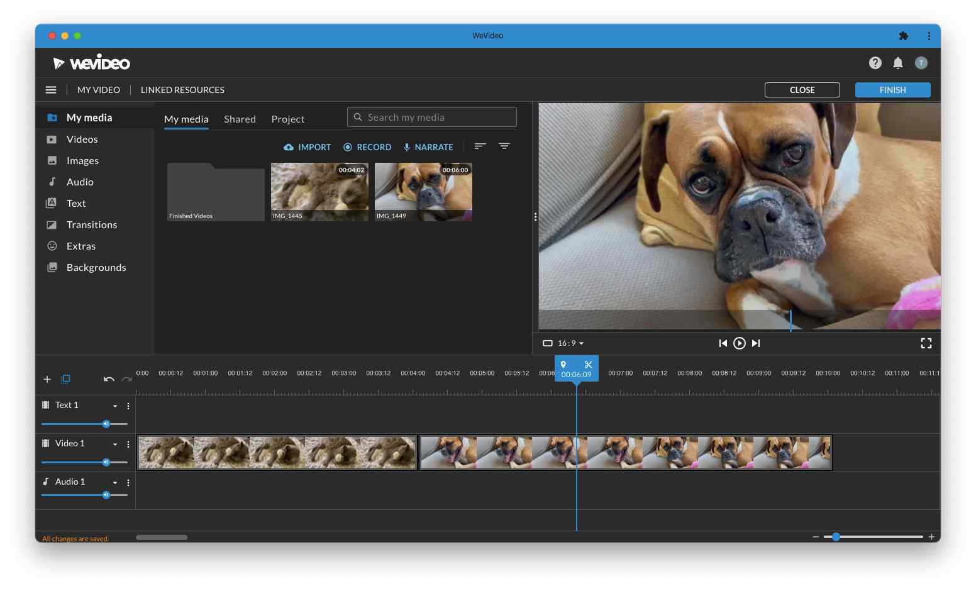Split the clip with the scissors icon

coord(587,365)
